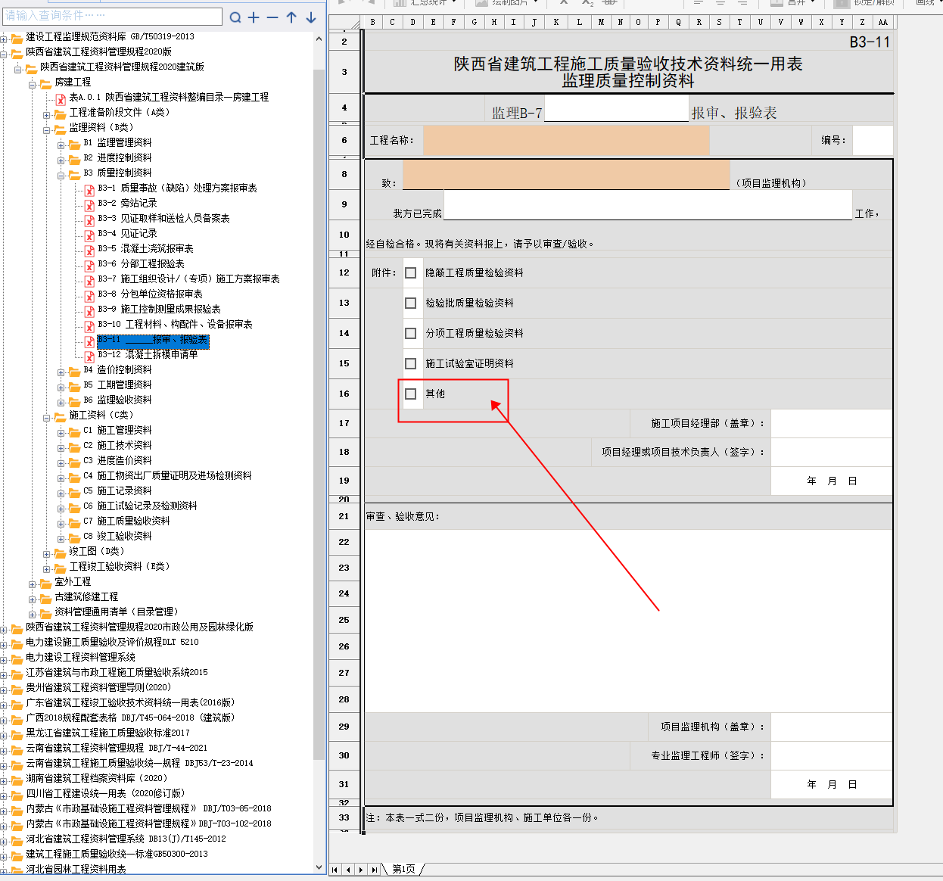The image size is (943, 881).
Task: Check the 隐蔽工程质量检验资料 checkbox
Action: [411, 272]
